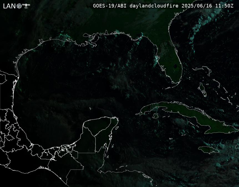Click the '2025/06/16' date text
This screenshot has width=239, height=187.
pyautogui.click(x=197, y=6)
